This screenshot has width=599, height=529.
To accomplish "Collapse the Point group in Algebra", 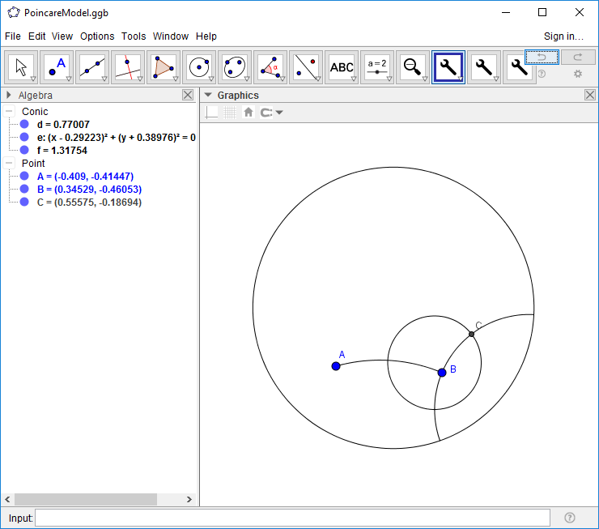I will (9, 163).
